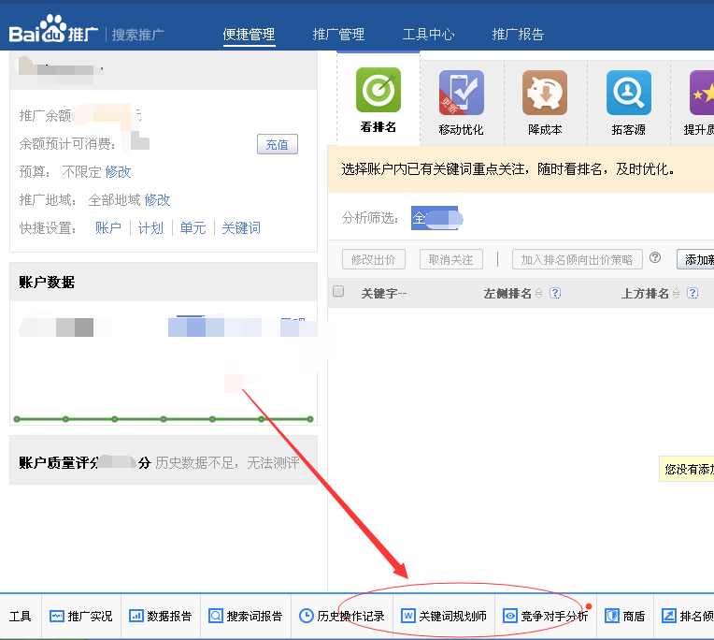The height and width of the screenshot is (640, 714).
Task: Open 数据报告 in bottom toolbar
Action: (160, 617)
